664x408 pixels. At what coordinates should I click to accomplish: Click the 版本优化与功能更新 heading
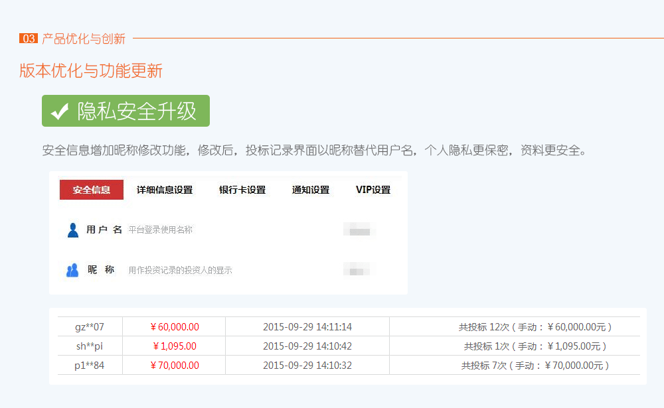click(91, 71)
